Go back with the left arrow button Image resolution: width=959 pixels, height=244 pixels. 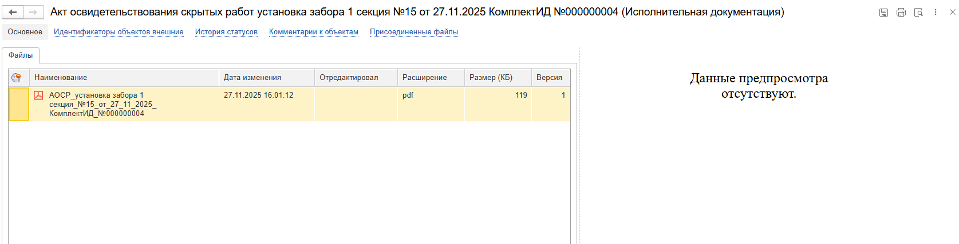pyautogui.click(x=13, y=12)
